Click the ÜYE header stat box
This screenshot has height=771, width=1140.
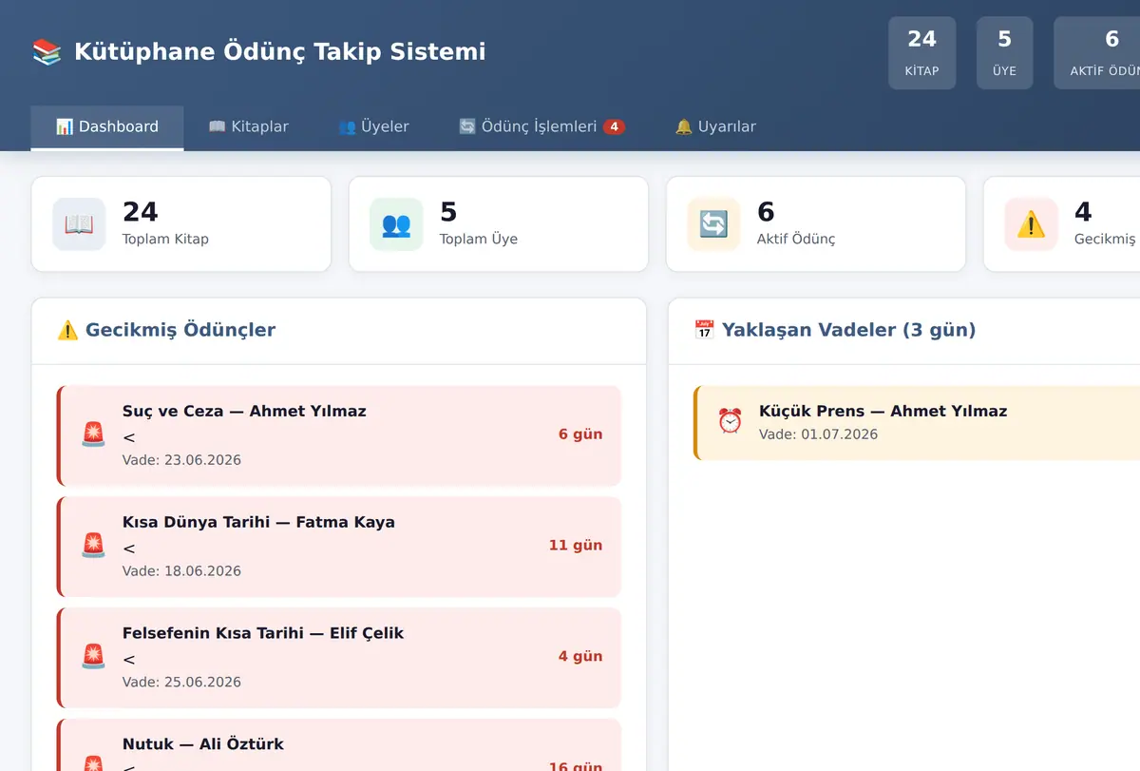point(1004,53)
